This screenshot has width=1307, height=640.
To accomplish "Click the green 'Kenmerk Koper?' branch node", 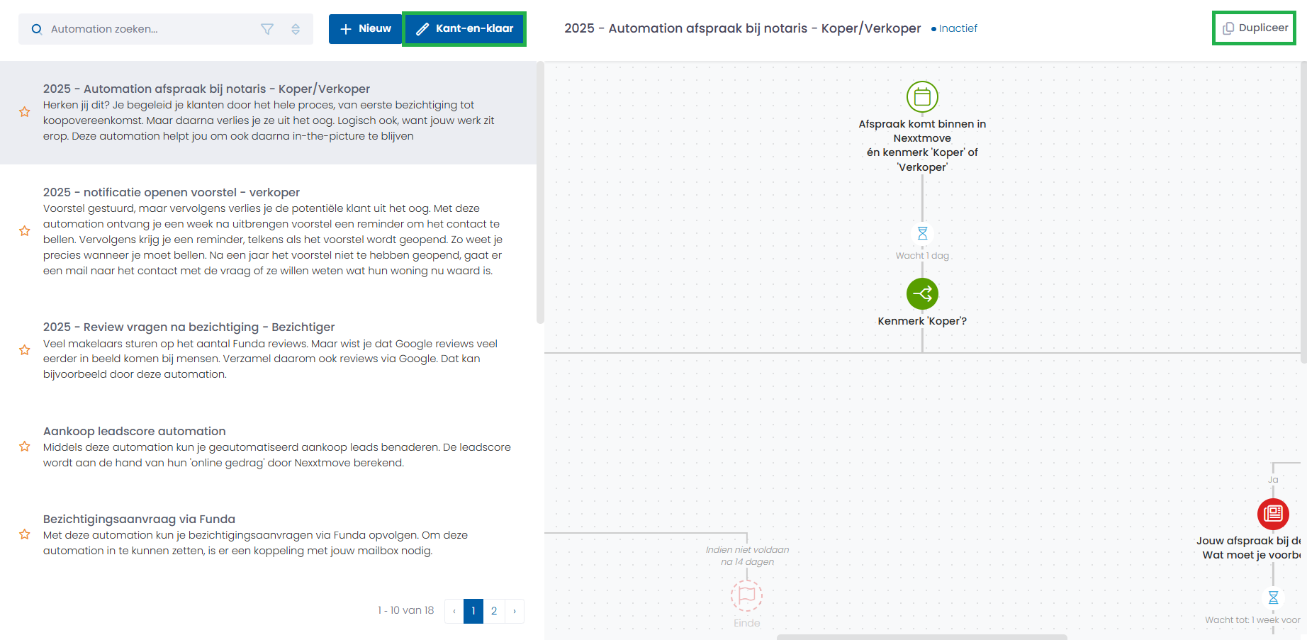I will (922, 293).
